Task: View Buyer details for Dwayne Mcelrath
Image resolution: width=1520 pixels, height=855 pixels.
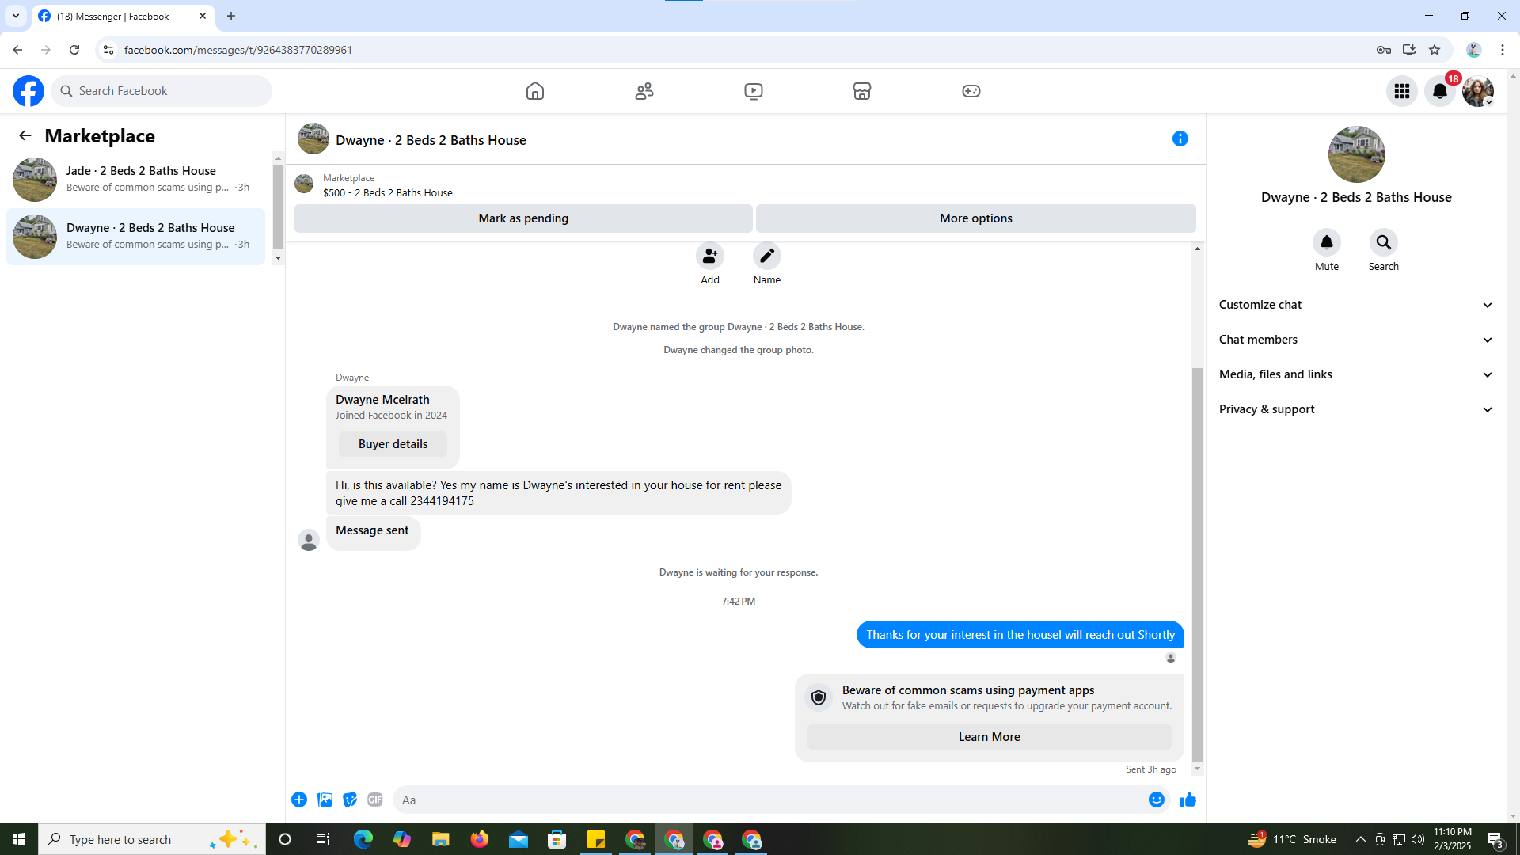Action: click(393, 444)
